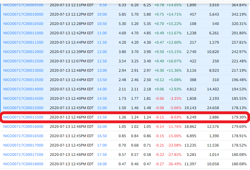
Task: Open contract link NIO200717C00009500
Action: click(x=23, y=5)
